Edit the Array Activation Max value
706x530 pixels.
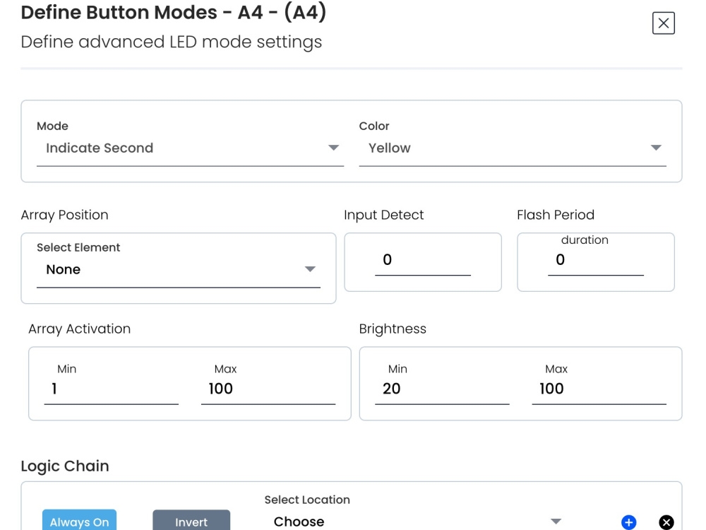(x=268, y=389)
